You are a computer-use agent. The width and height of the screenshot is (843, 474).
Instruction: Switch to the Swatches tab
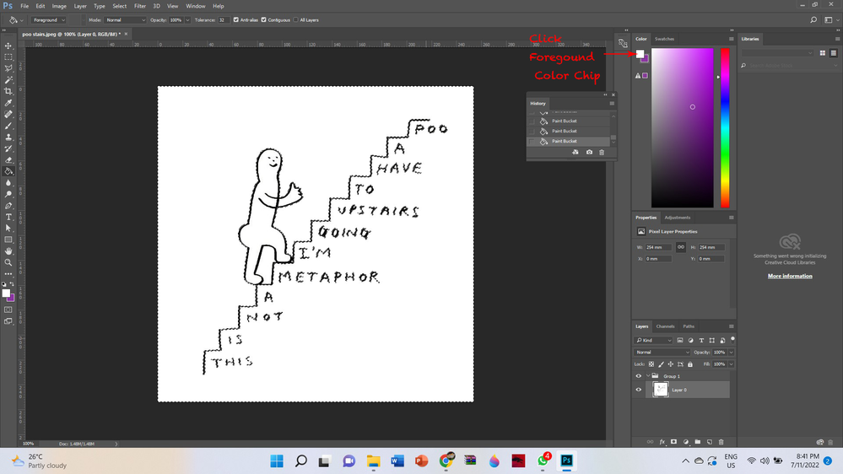click(664, 39)
